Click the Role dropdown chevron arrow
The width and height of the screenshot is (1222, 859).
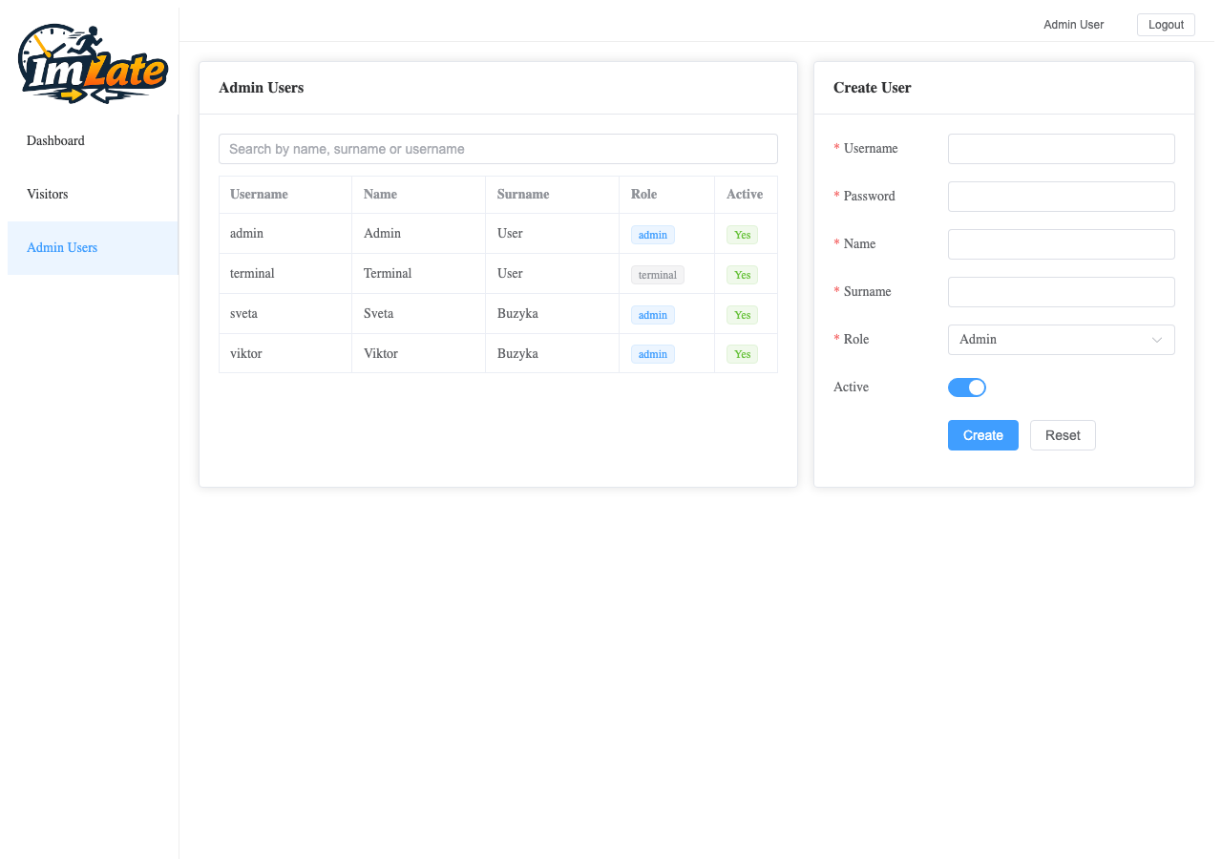[1158, 339]
